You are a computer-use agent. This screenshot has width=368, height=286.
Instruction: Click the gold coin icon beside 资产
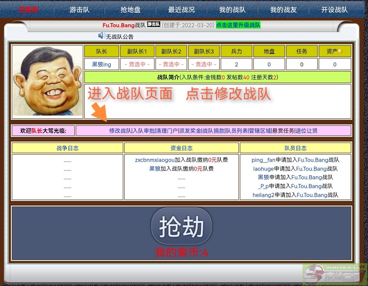(x=340, y=51)
